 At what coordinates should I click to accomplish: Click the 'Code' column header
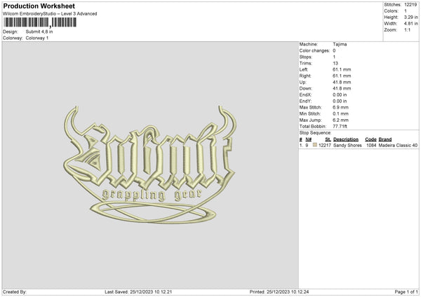coord(370,139)
